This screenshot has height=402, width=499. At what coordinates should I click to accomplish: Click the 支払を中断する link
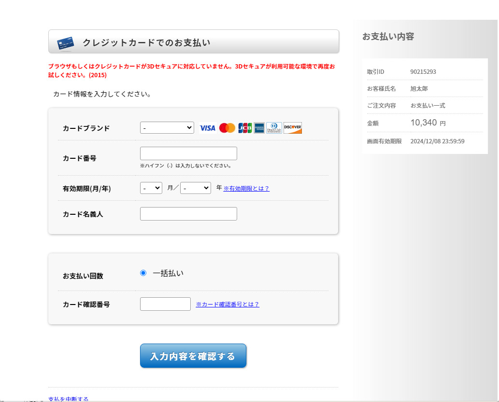[69, 399]
